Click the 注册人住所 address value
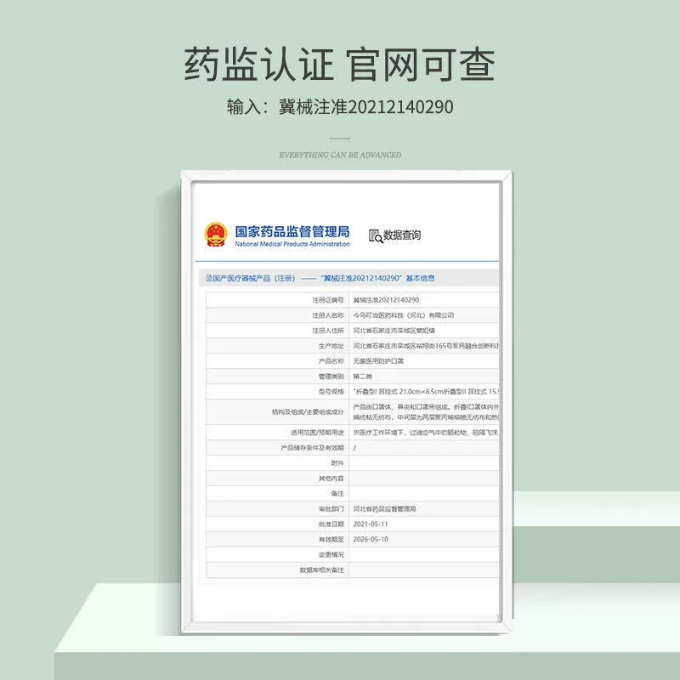The height and width of the screenshot is (680, 680). (x=396, y=330)
